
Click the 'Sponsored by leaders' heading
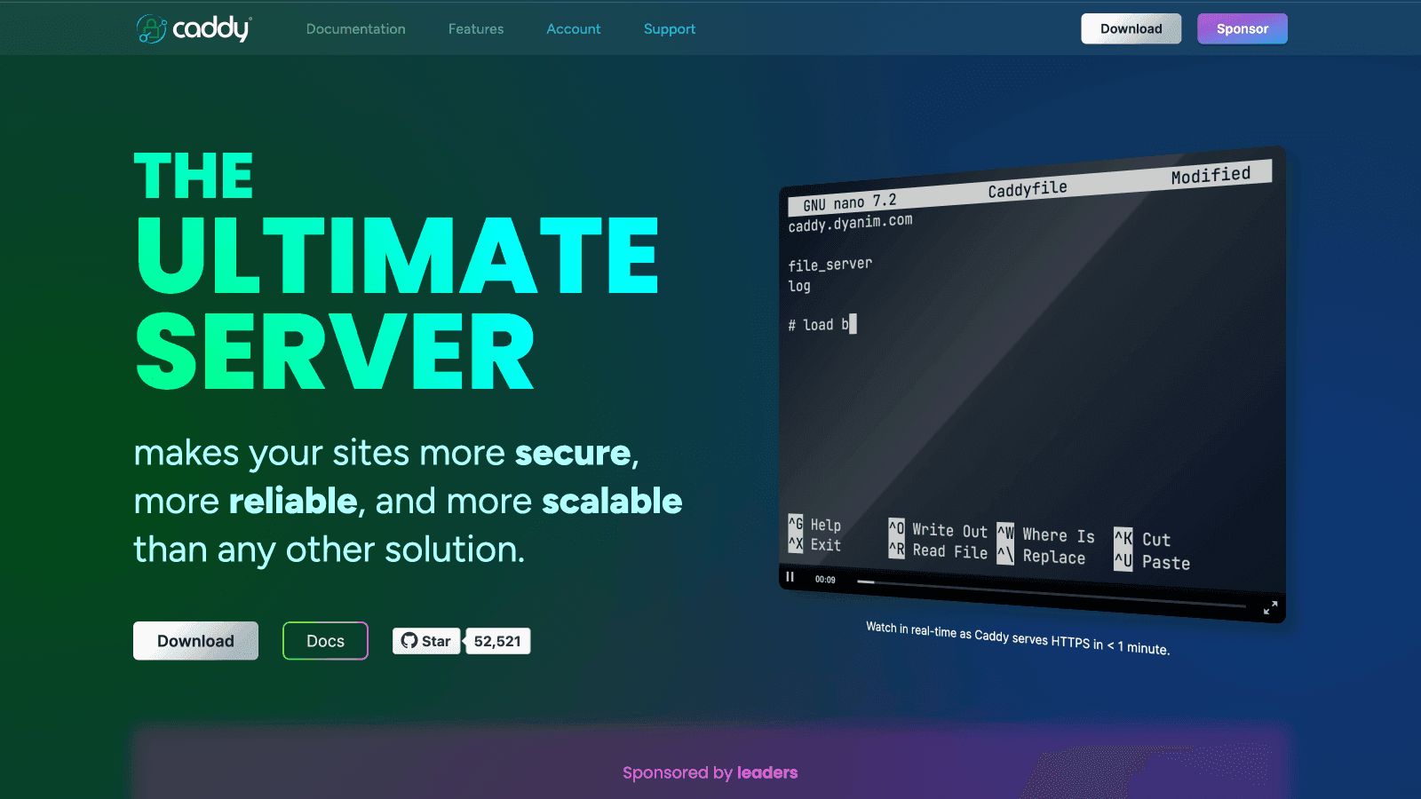pyautogui.click(x=710, y=772)
